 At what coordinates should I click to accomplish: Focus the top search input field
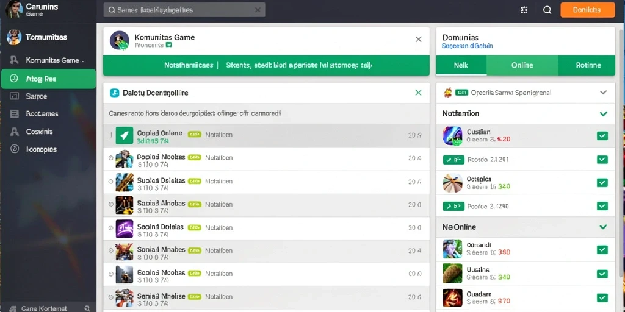184,10
